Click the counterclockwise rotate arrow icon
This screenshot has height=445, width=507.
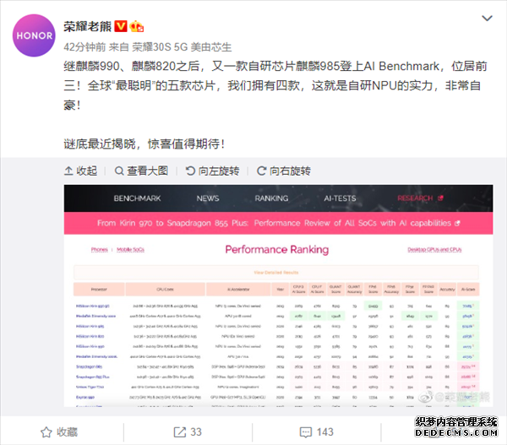(x=190, y=171)
